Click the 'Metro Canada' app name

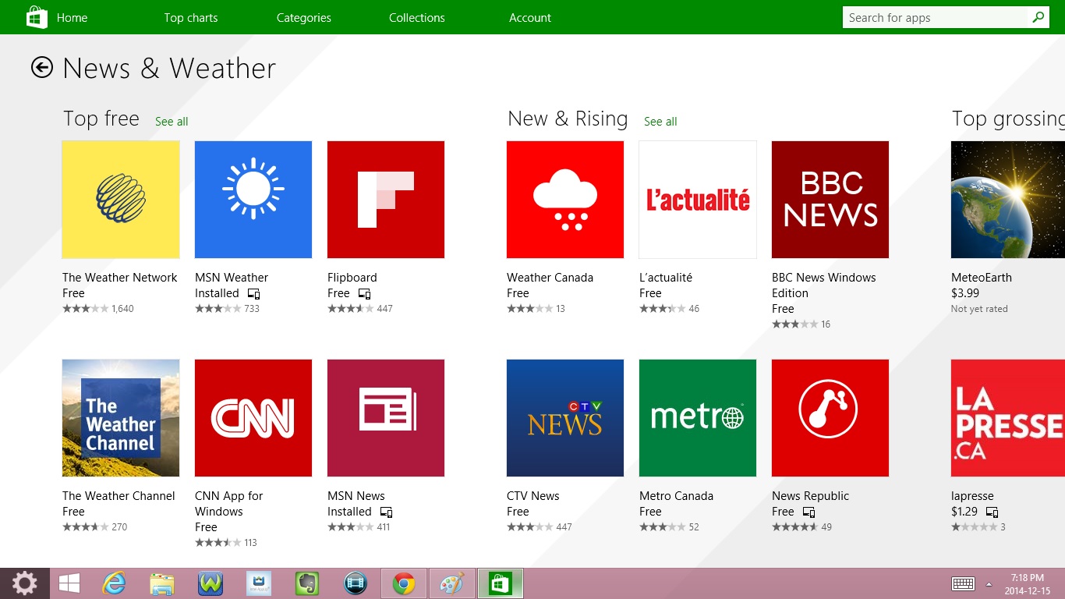(676, 495)
